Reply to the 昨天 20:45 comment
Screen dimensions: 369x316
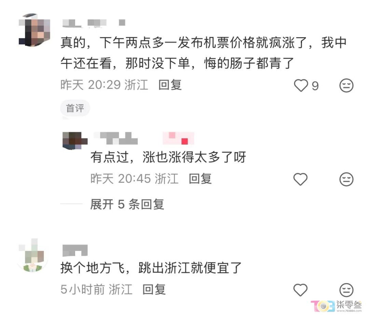tap(200, 179)
